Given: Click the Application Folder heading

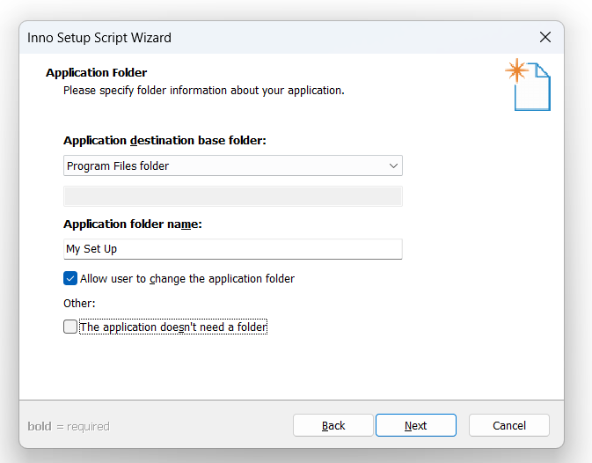Looking at the screenshot, I should click(x=96, y=72).
